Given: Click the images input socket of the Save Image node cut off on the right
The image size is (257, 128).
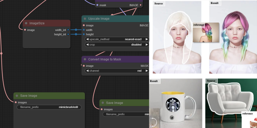Looking at the screenshot, I should tap(102, 109).
